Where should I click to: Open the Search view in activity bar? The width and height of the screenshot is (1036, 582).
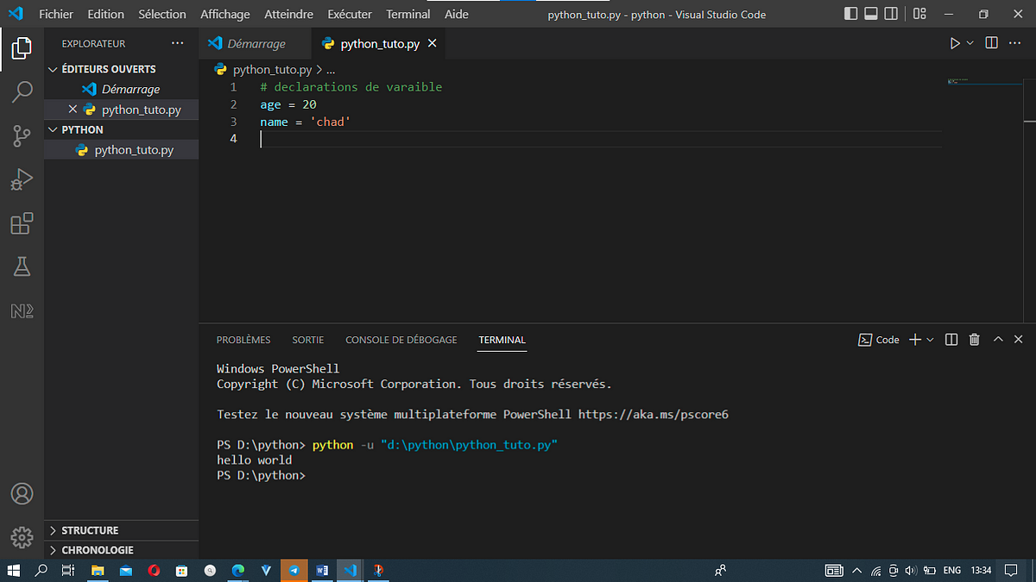22,91
